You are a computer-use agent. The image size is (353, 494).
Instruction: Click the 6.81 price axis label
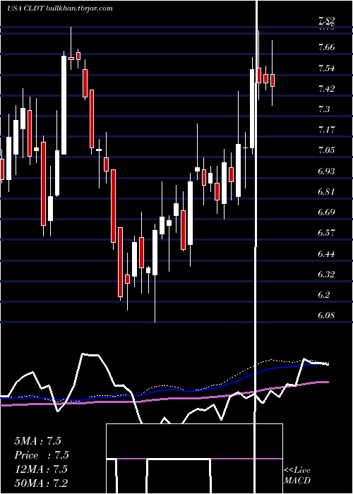coord(326,191)
